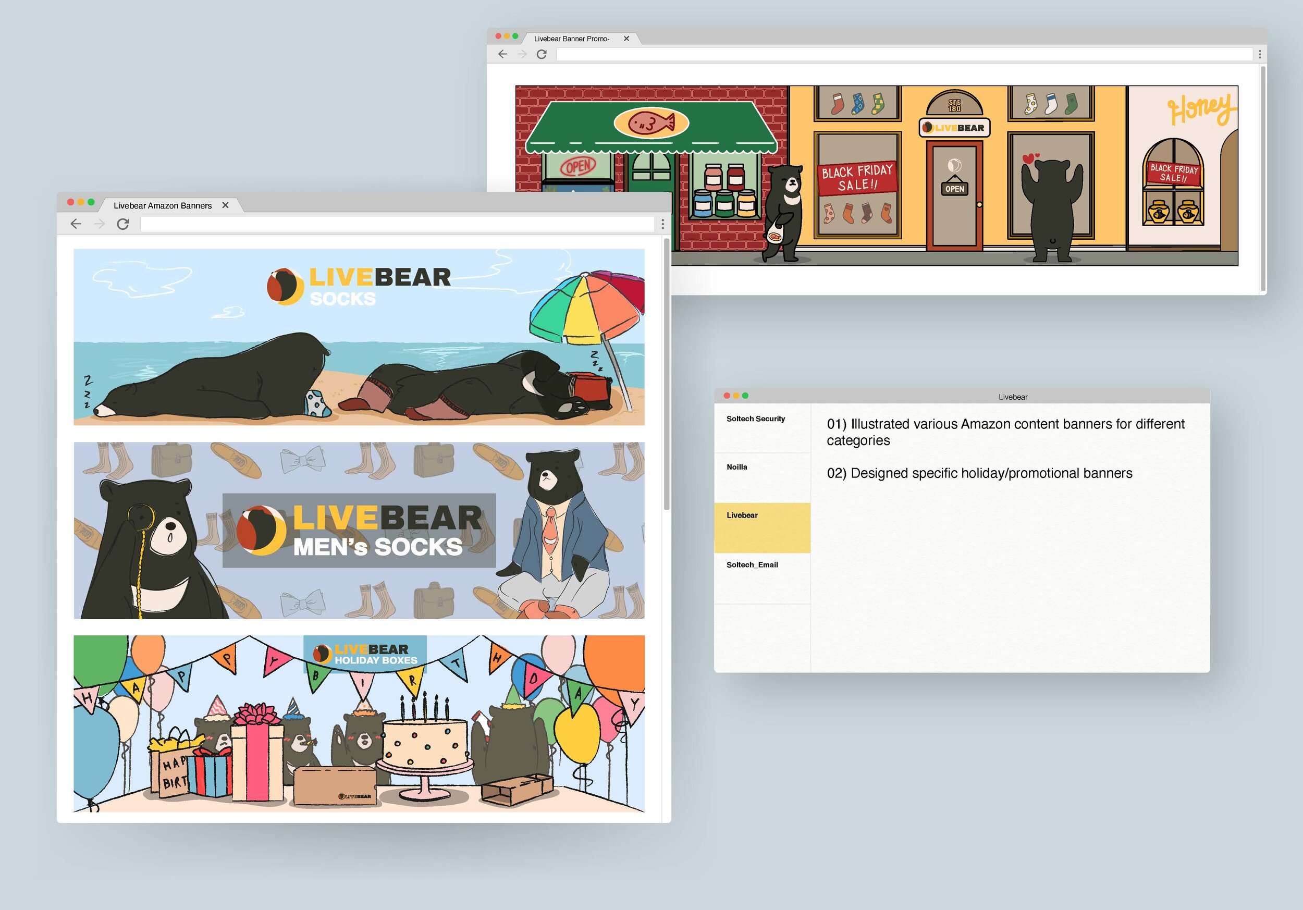Select the Soltech Security note
The width and height of the screenshot is (1303, 910).
[x=762, y=428]
